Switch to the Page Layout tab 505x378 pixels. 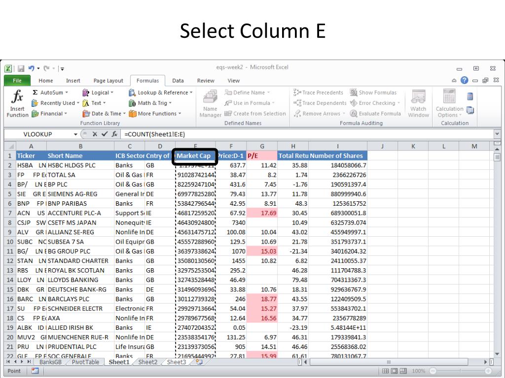tap(108, 81)
